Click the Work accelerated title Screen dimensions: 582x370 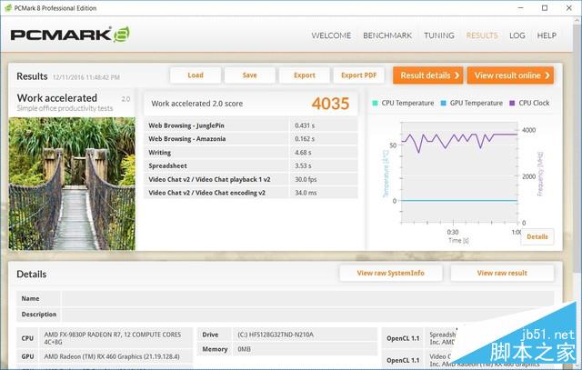pyautogui.click(x=57, y=98)
